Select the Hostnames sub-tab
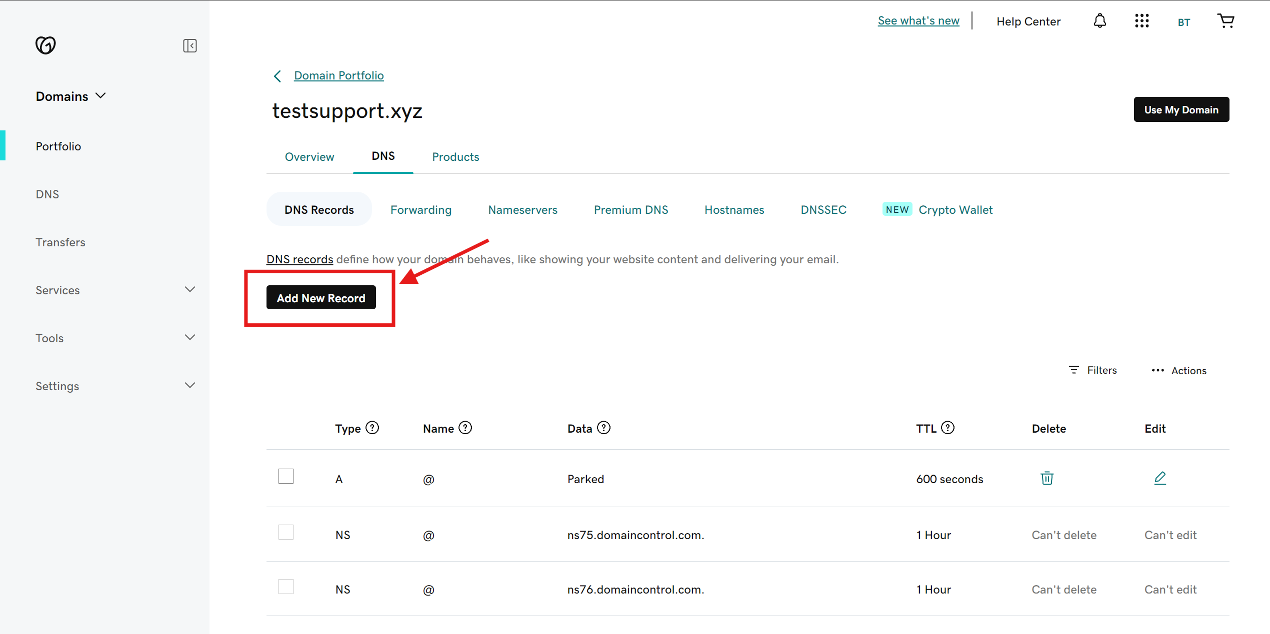Image resolution: width=1270 pixels, height=634 pixels. click(734, 210)
